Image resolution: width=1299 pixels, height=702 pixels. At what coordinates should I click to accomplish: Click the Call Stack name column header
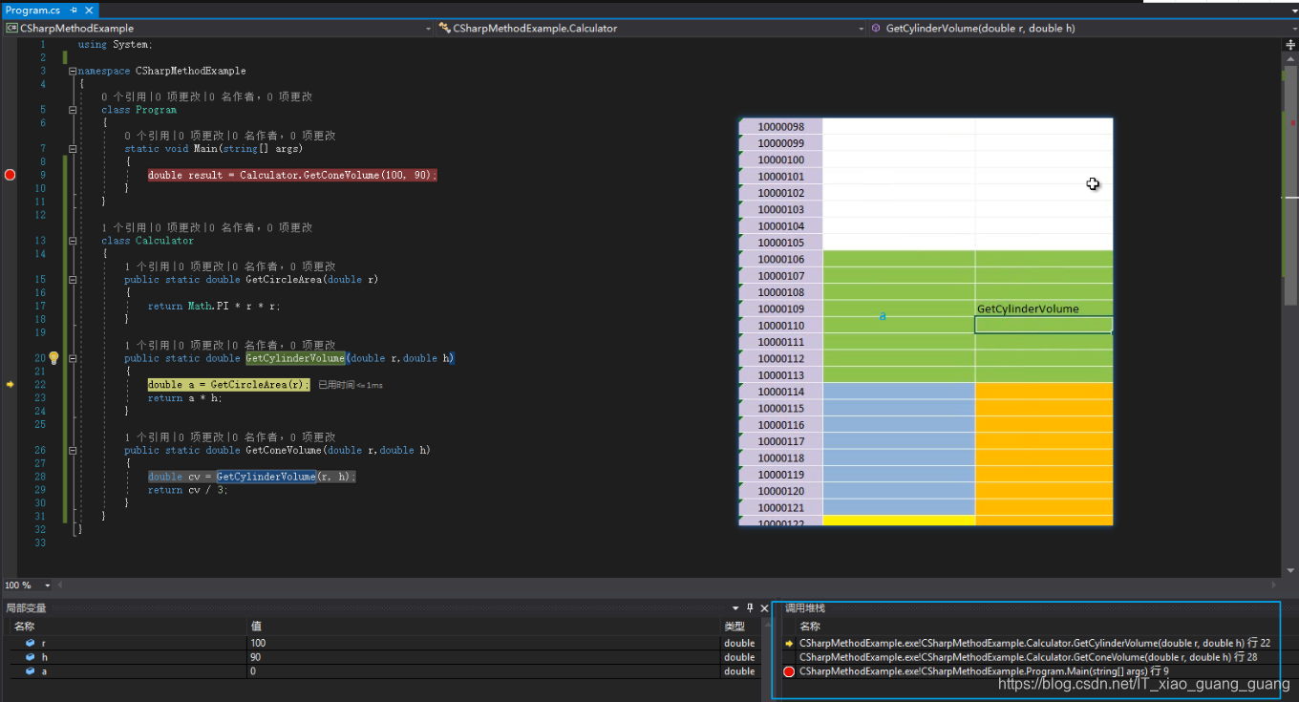(810, 627)
